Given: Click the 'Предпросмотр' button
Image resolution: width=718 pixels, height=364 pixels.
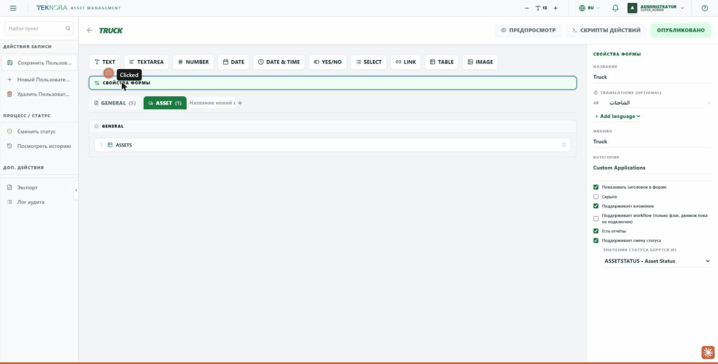Looking at the screenshot, I should tap(528, 30).
